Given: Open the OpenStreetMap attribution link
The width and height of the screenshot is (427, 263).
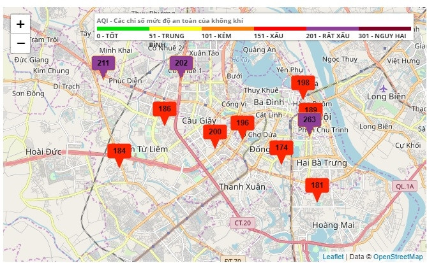Looking at the screenshot, I should pyautogui.click(x=398, y=257).
